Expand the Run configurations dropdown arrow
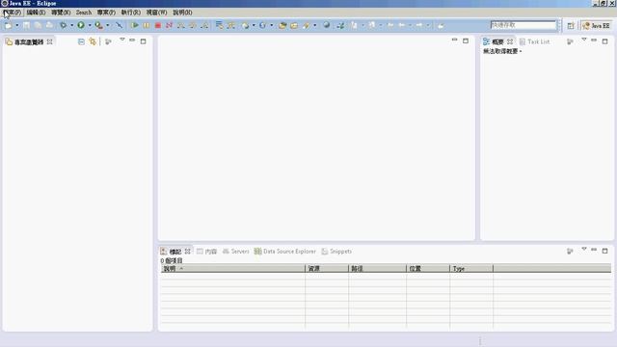This screenshot has height=347, width=617. pos(90,26)
